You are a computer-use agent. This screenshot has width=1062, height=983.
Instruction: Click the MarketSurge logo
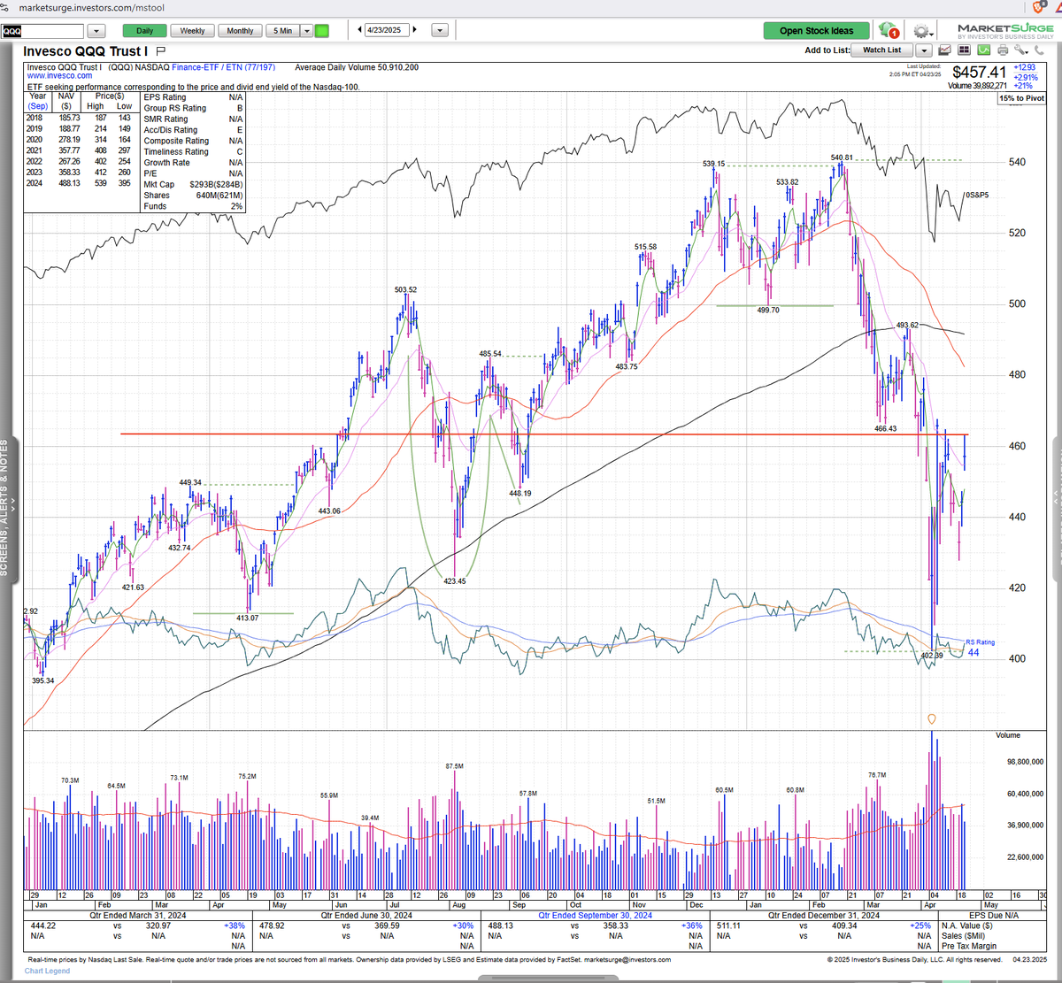pos(1005,31)
